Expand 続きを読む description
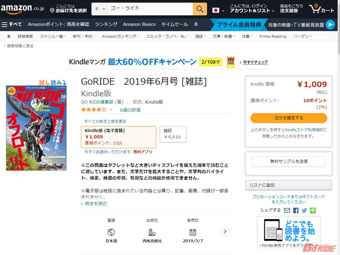Screen dimensions: 340x255 pos(94,204)
